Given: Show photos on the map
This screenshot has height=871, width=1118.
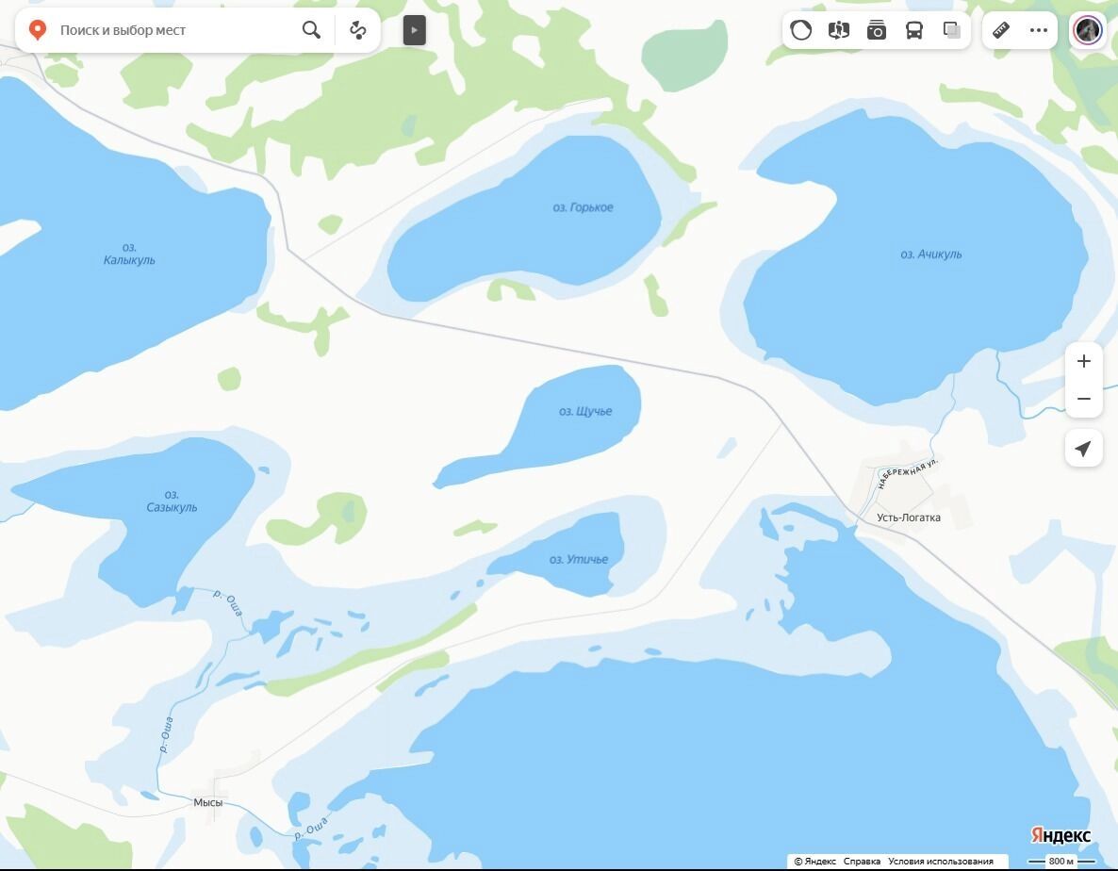Looking at the screenshot, I should [877, 30].
